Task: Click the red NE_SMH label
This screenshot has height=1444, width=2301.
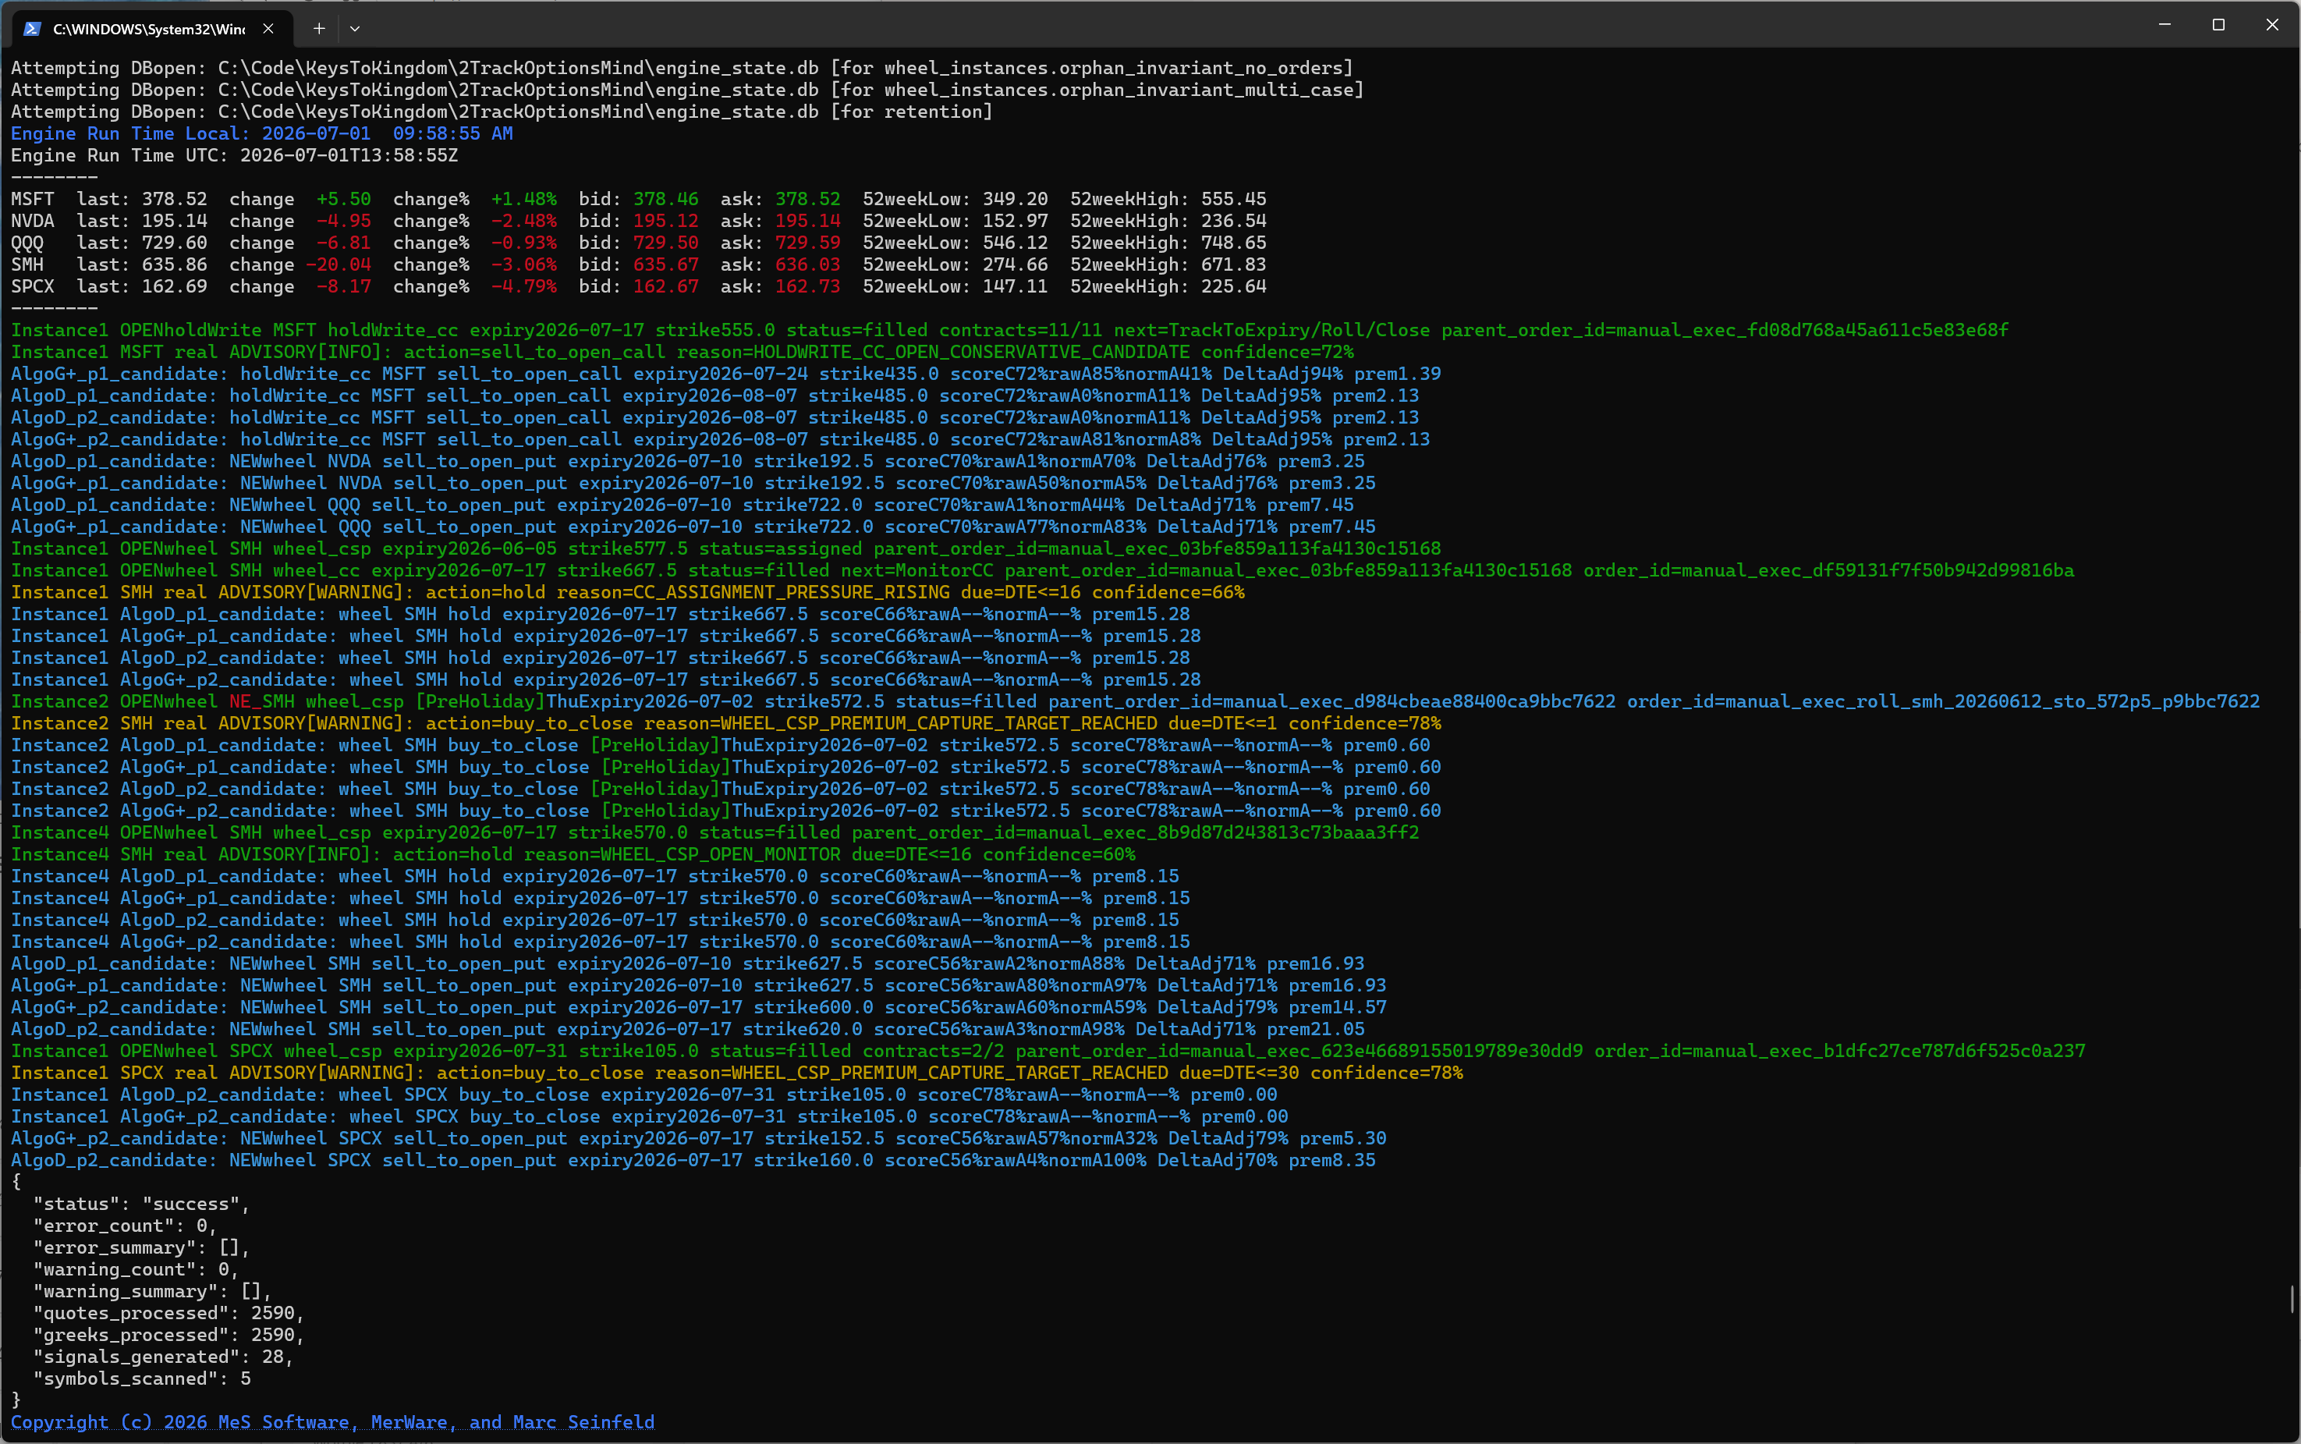Action: [x=261, y=702]
